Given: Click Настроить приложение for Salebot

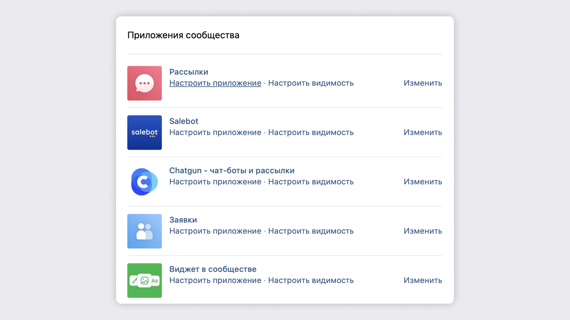Looking at the screenshot, I should [215, 132].
